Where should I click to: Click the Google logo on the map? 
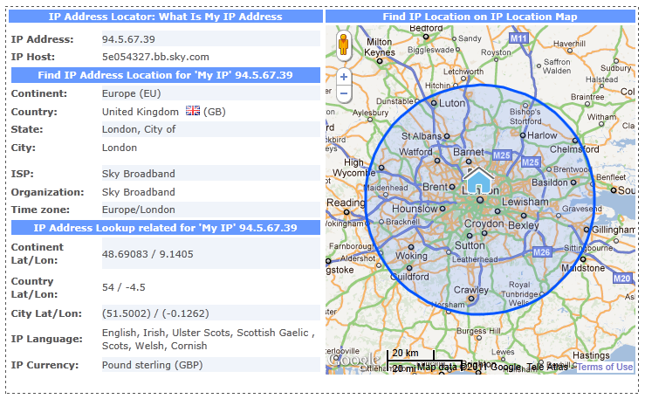[x=353, y=359]
